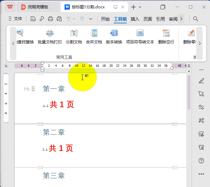Select 项目符号转文本 bullets to text tool
Image resolution: width=210 pixels, height=187 pixels.
point(140,37)
